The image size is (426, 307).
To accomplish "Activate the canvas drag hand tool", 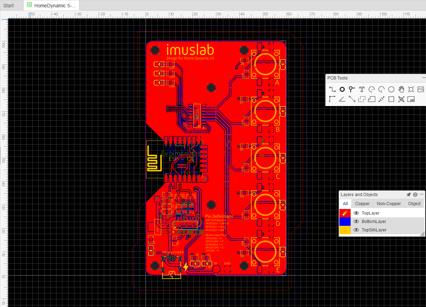I will 401,89.
